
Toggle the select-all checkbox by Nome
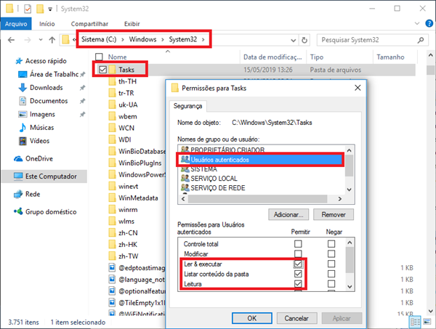[x=99, y=57]
